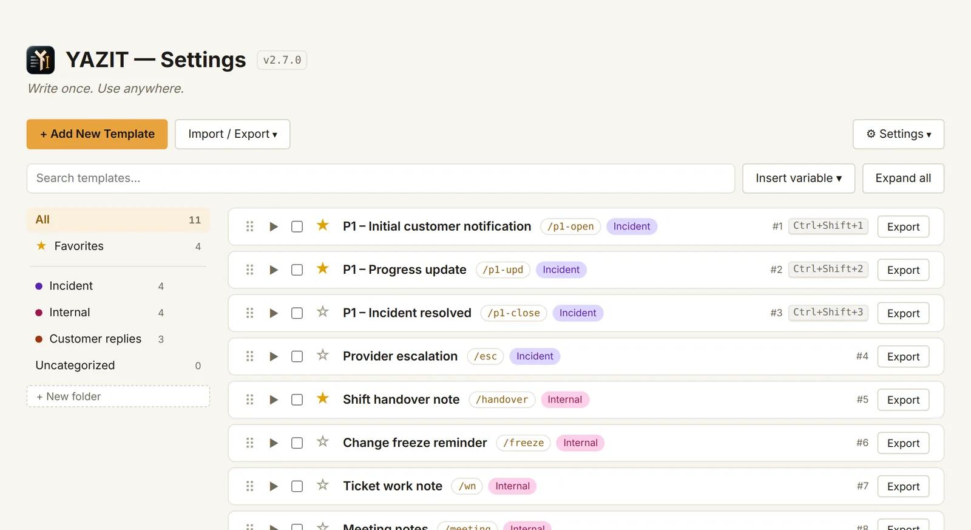This screenshot has height=530, width=971.
Task: Expand the Ticket work note template
Action: coord(274,486)
